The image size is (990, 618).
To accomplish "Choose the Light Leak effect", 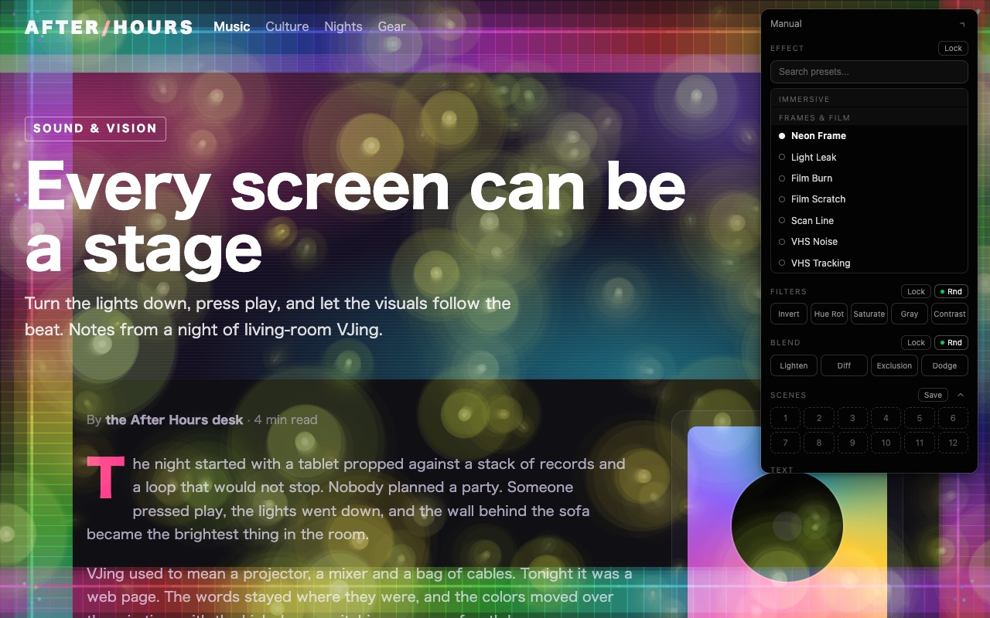I will [x=869, y=157].
